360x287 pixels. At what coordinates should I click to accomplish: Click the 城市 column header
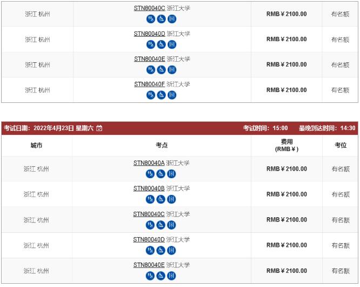pos(37,145)
